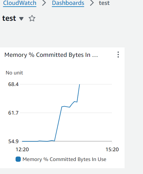This screenshot has height=174, width=143.
Task: Click the 15:20 x-axis time label
Action: point(112,149)
